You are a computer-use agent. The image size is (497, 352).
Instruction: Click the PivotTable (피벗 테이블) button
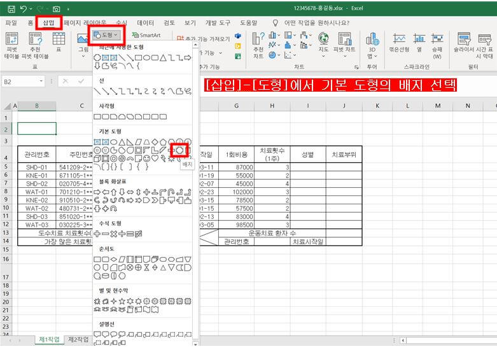tap(11, 46)
